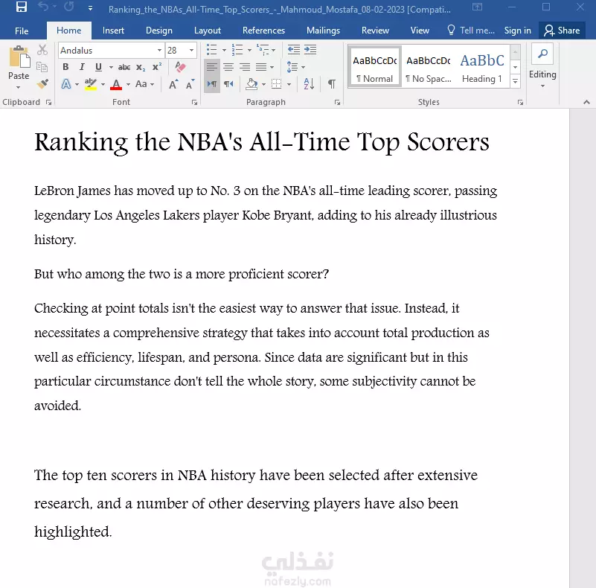Click Sign in
Image resolution: width=596 pixels, height=588 pixels.
click(x=517, y=31)
